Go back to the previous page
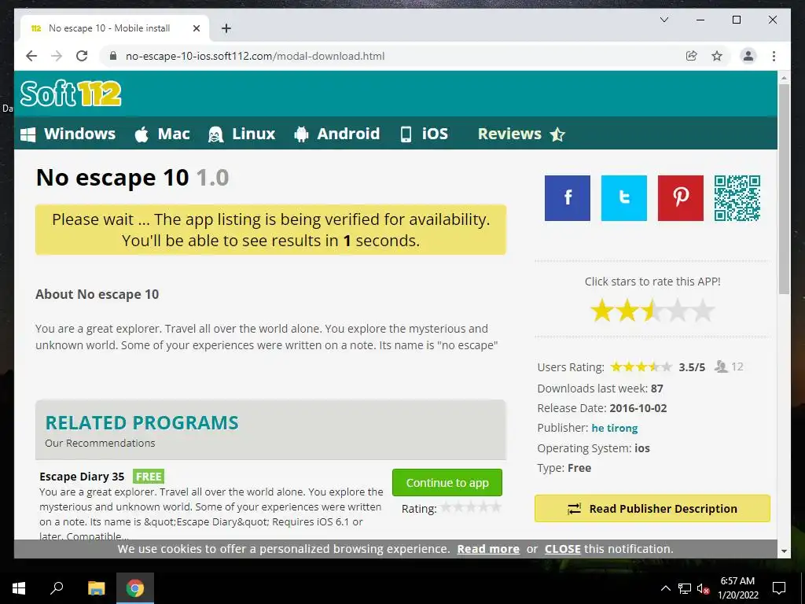The height and width of the screenshot is (604, 805). pos(31,56)
